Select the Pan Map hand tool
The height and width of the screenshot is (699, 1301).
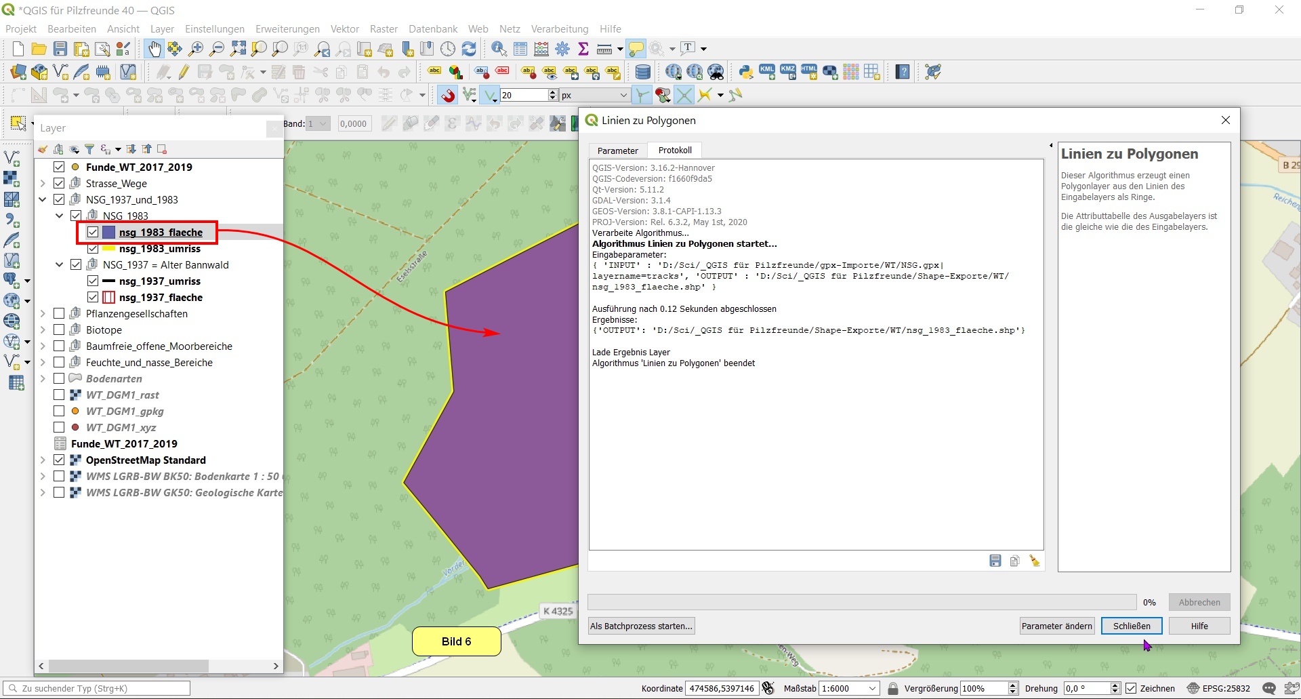154,49
